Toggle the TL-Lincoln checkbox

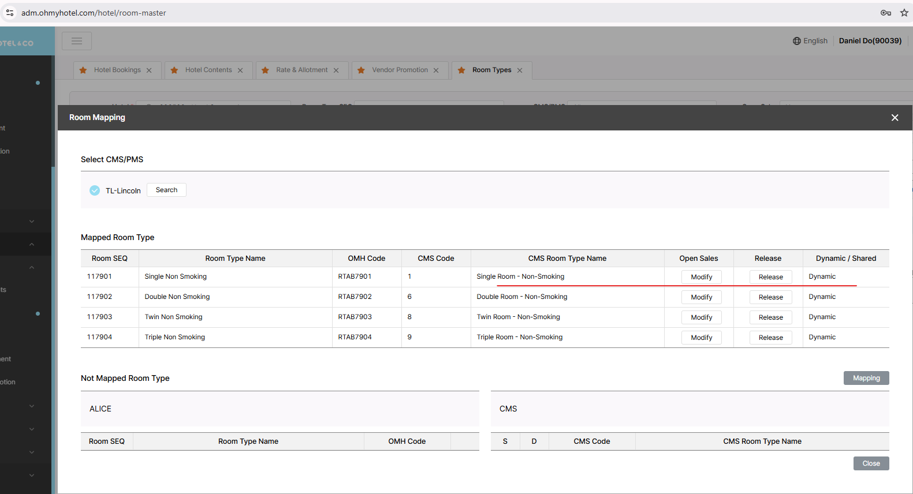click(95, 190)
